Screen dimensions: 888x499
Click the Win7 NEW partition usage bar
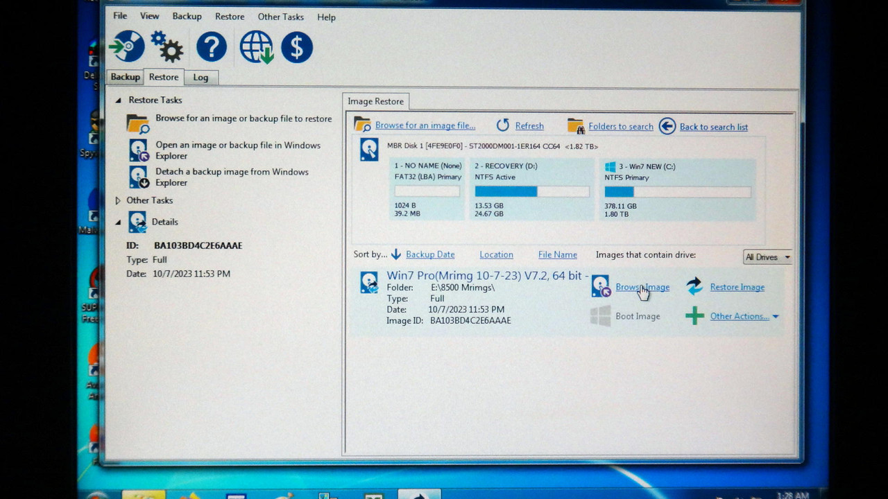[x=678, y=192]
